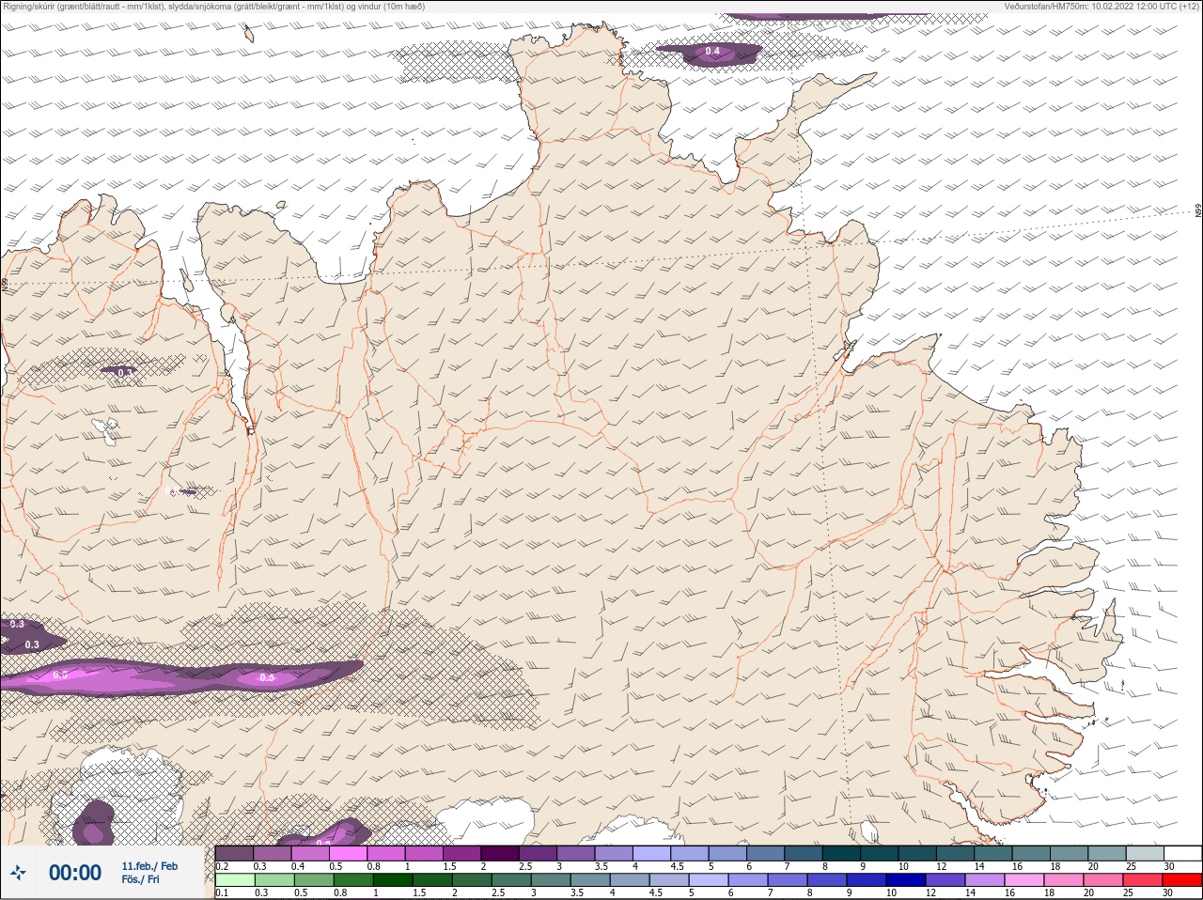Image resolution: width=1203 pixels, height=900 pixels.
Task: Click the weekday text 'Fös./ Fri'
Action: pyautogui.click(x=140, y=879)
